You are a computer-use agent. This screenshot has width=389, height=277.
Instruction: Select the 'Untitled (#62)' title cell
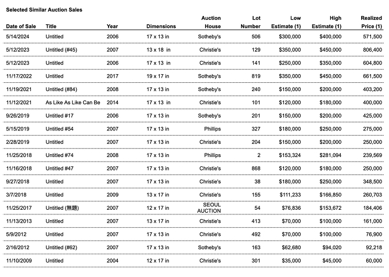coord(62,248)
